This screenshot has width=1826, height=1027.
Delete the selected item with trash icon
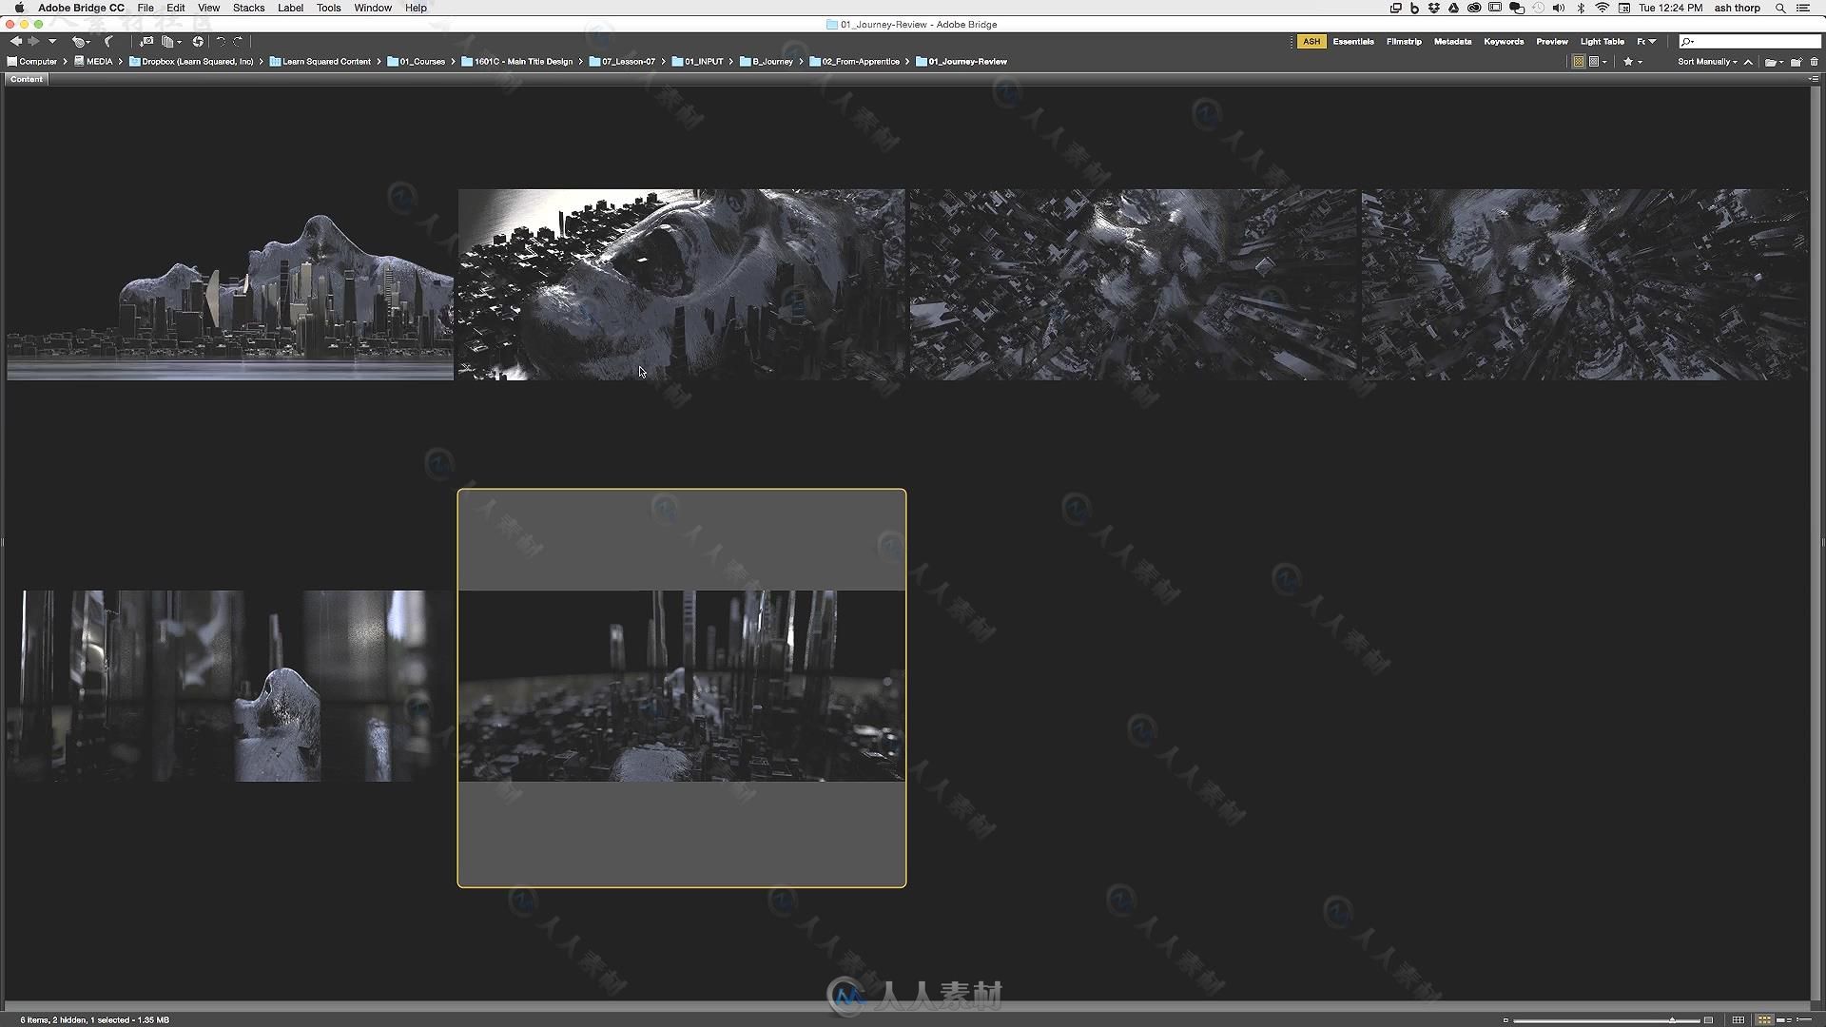pos(1814,62)
